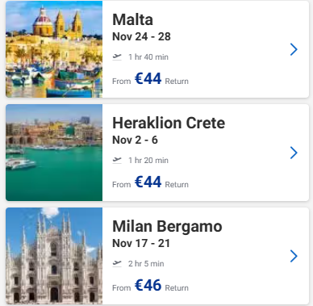The width and height of the screenshot is (313, 306).
Task: Choose the Heraklion Crete €44 return price
Action: tap(148, 182)
